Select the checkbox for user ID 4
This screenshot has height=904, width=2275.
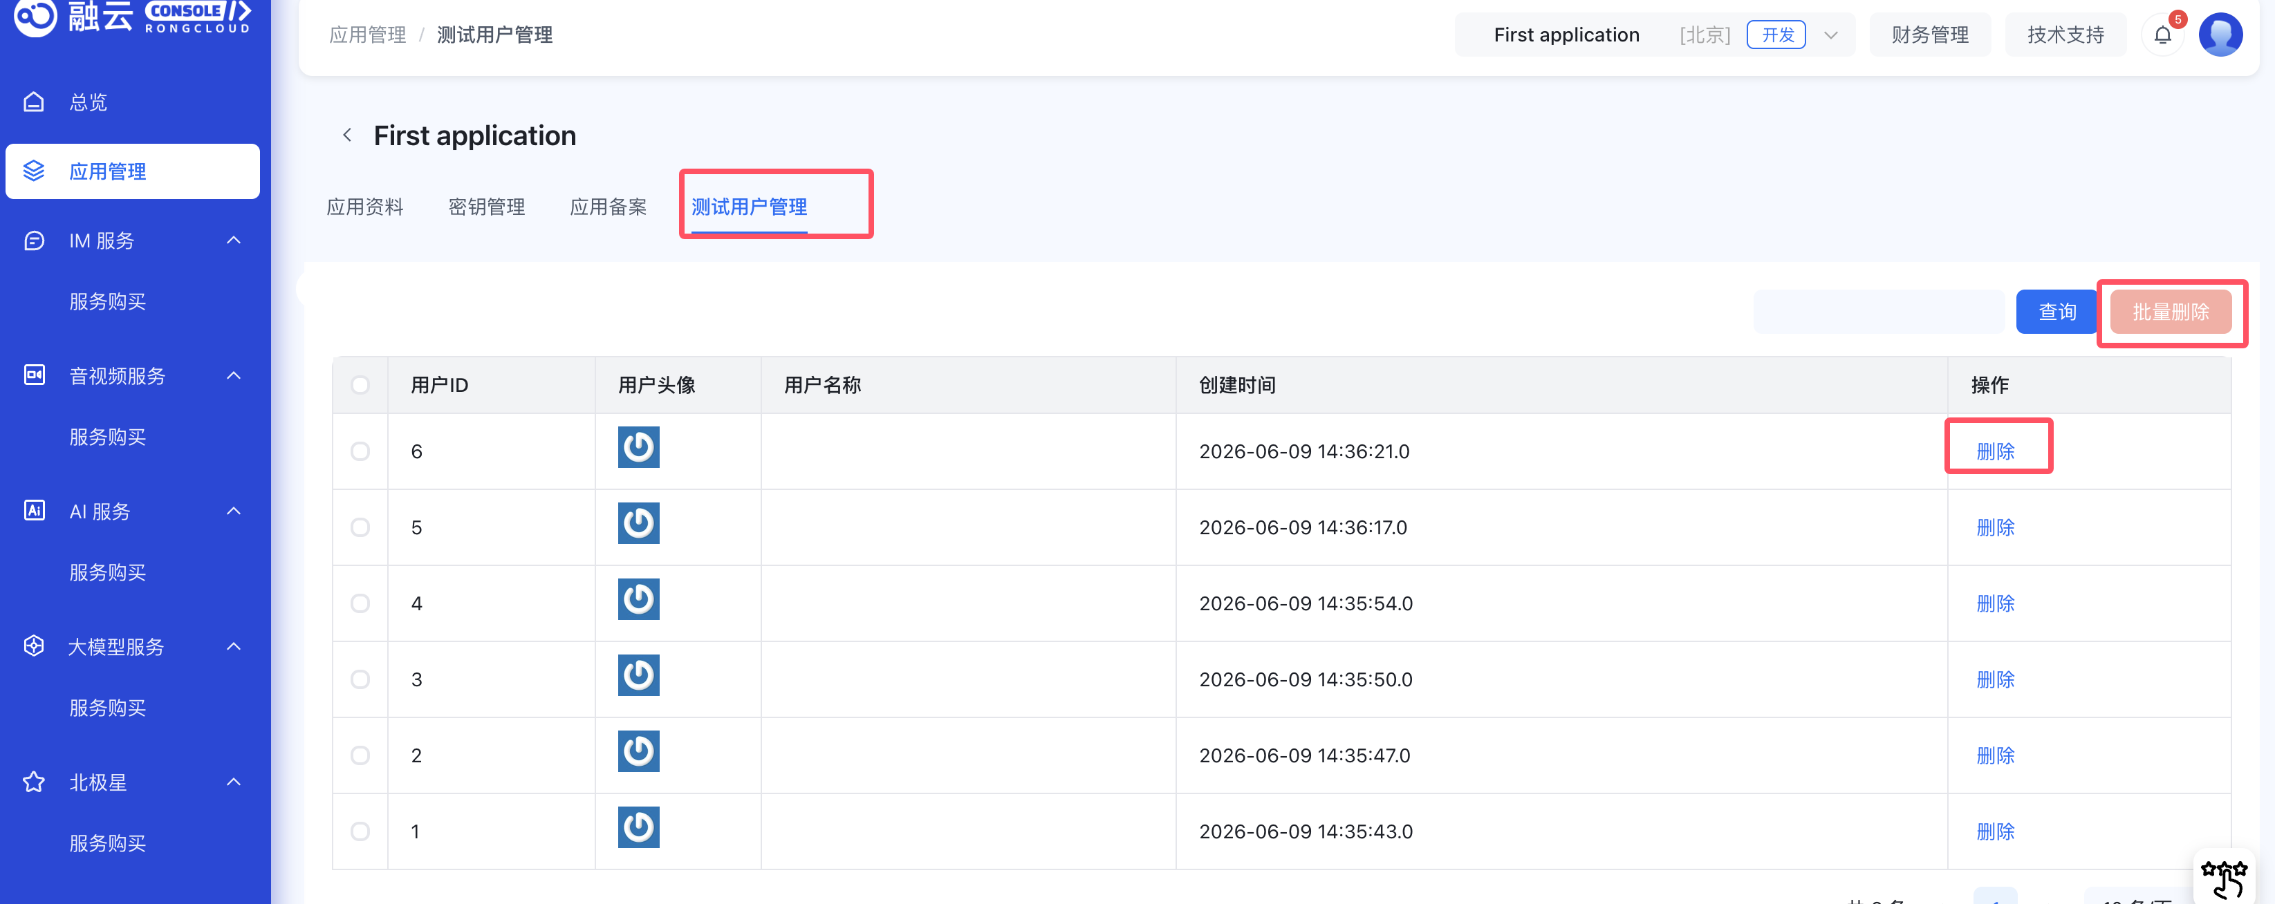360,604
